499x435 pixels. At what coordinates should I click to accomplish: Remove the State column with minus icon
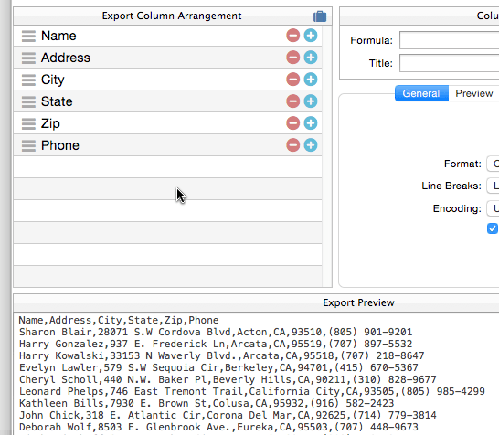tap(292, 101)
